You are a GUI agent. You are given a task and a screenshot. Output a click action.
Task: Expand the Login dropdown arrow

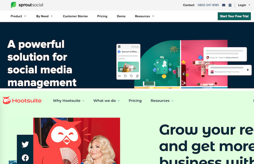click(249, 5)
